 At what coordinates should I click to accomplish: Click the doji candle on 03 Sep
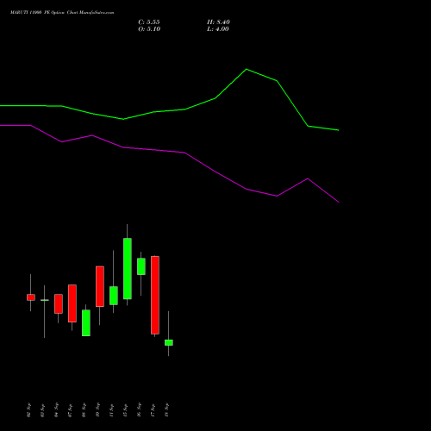point(45,300)
